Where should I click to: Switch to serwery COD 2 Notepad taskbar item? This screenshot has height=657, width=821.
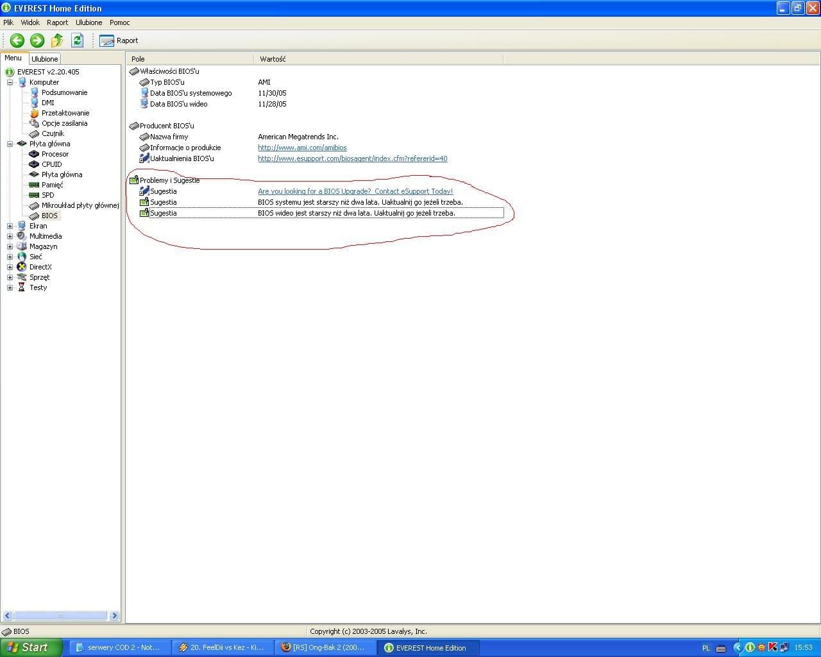(119, 647)
